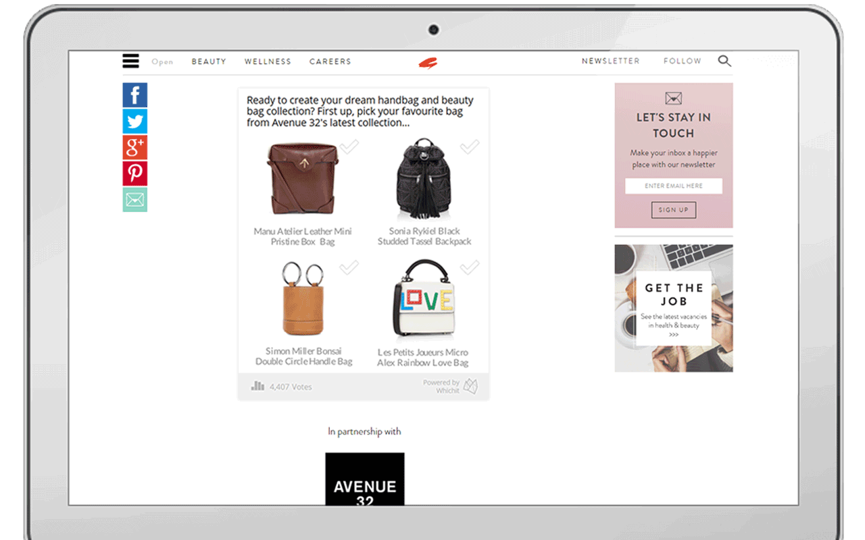Share on Pinterest icon
The width and height of the screenshot is (865, 540).
pyautogui.click(x=135, y=173)
